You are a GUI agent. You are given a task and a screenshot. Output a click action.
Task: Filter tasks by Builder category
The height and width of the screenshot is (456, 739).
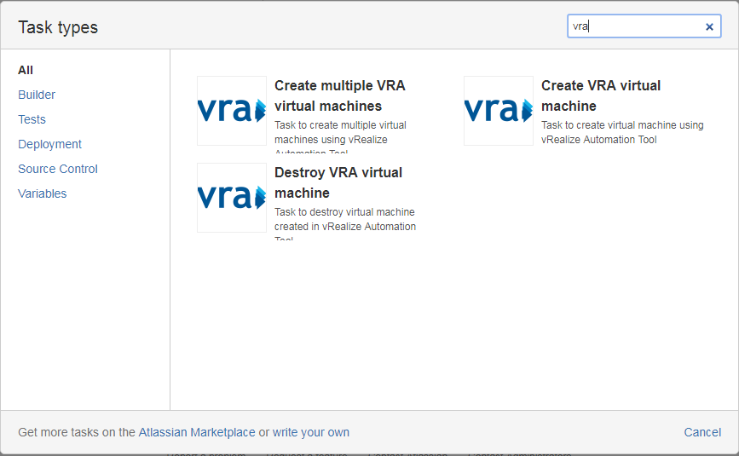coord(37,95)
